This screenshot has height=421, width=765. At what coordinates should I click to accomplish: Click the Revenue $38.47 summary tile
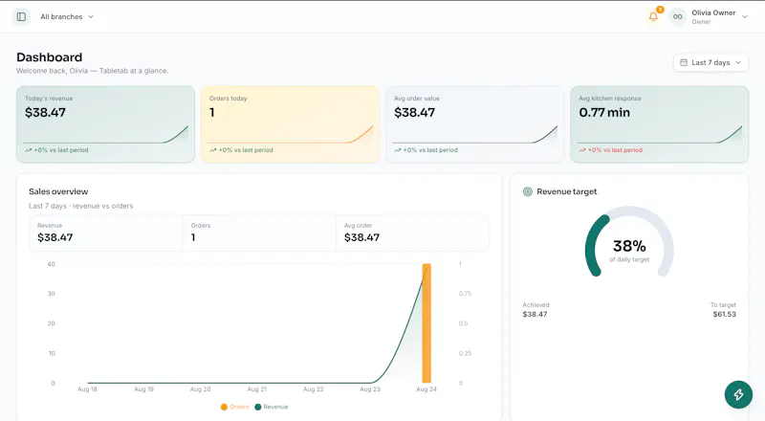click(106, 233)
